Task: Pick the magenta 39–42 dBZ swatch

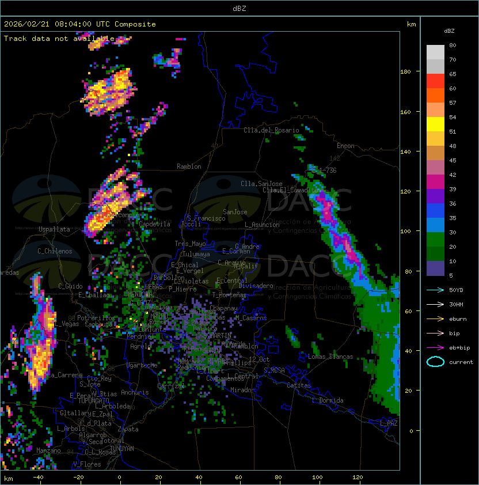Action: point(435,182)
